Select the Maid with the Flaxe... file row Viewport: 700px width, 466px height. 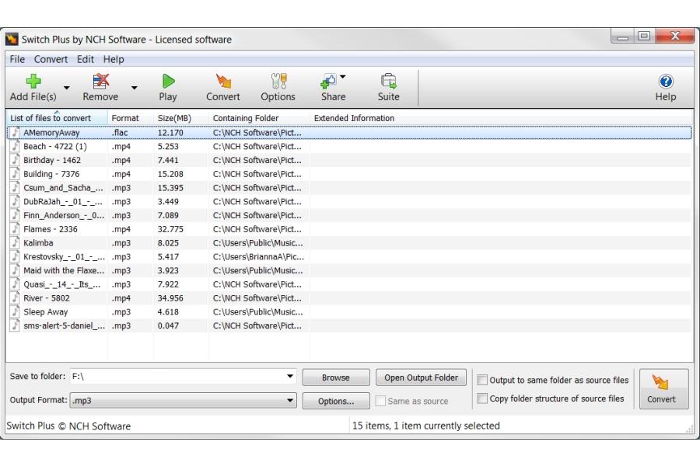(349, 270)
